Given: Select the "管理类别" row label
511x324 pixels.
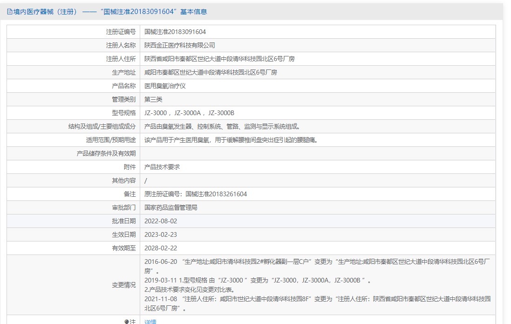Looking at the screenshot, I should [123, 99].
